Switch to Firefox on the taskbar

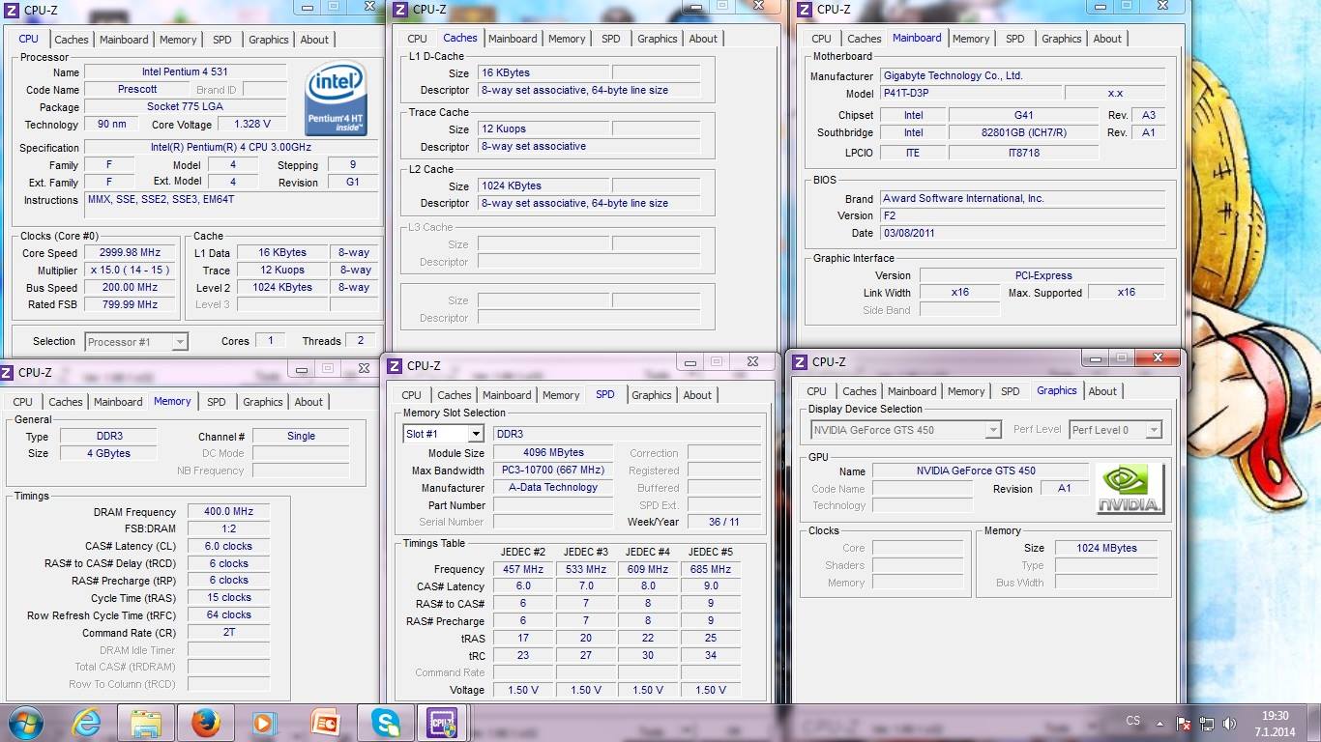[205, 722]
